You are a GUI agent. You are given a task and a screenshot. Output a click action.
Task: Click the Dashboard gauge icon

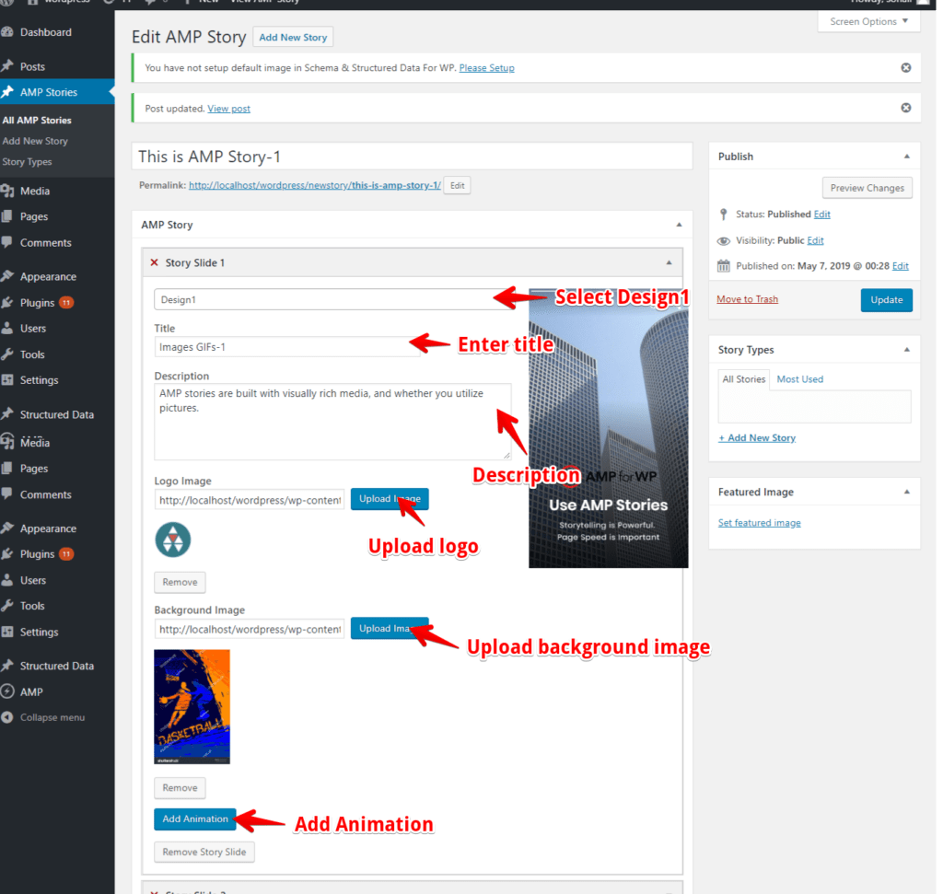click(7, 32)
